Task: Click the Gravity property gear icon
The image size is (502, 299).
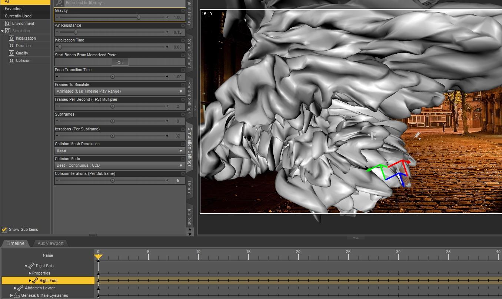Action: [183, 11]
